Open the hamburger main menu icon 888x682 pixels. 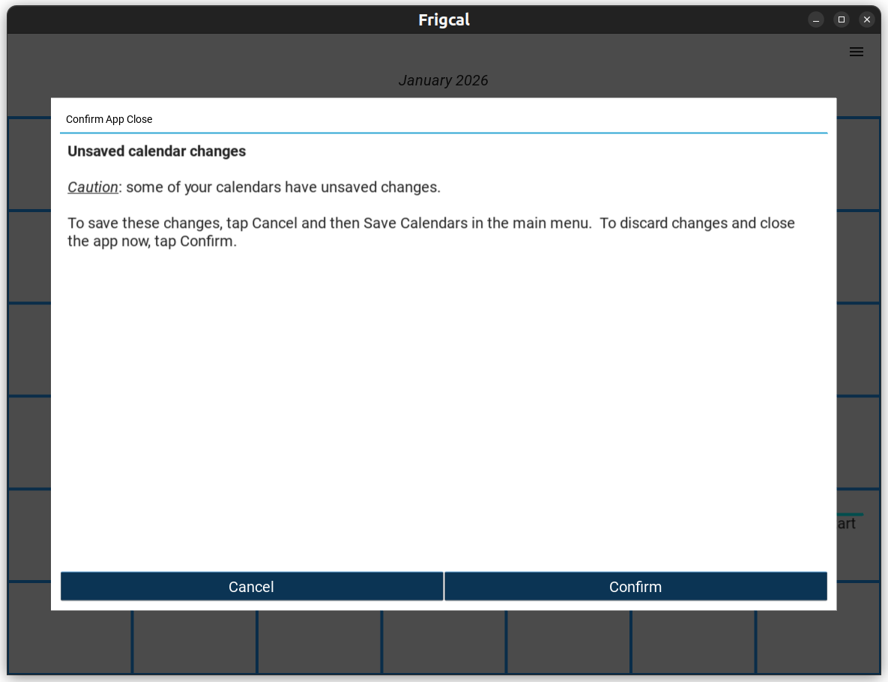856,52
